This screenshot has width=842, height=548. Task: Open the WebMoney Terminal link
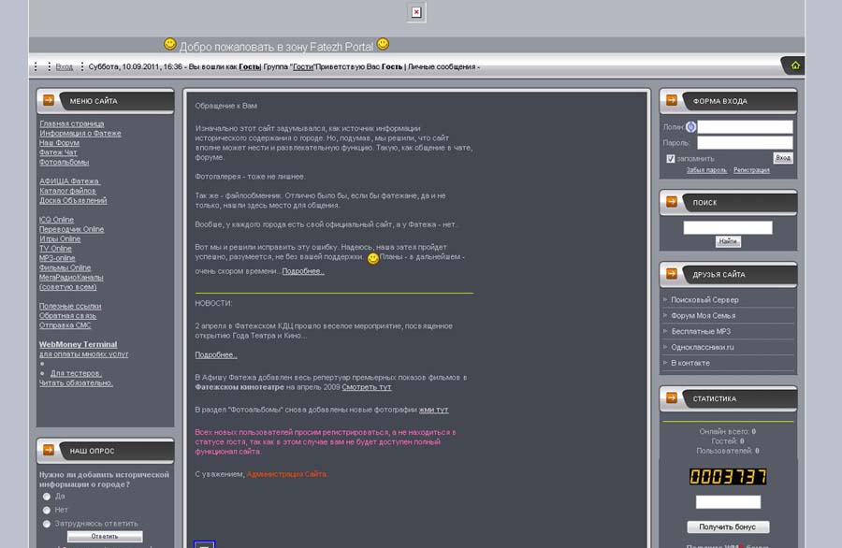coord(78,344)
